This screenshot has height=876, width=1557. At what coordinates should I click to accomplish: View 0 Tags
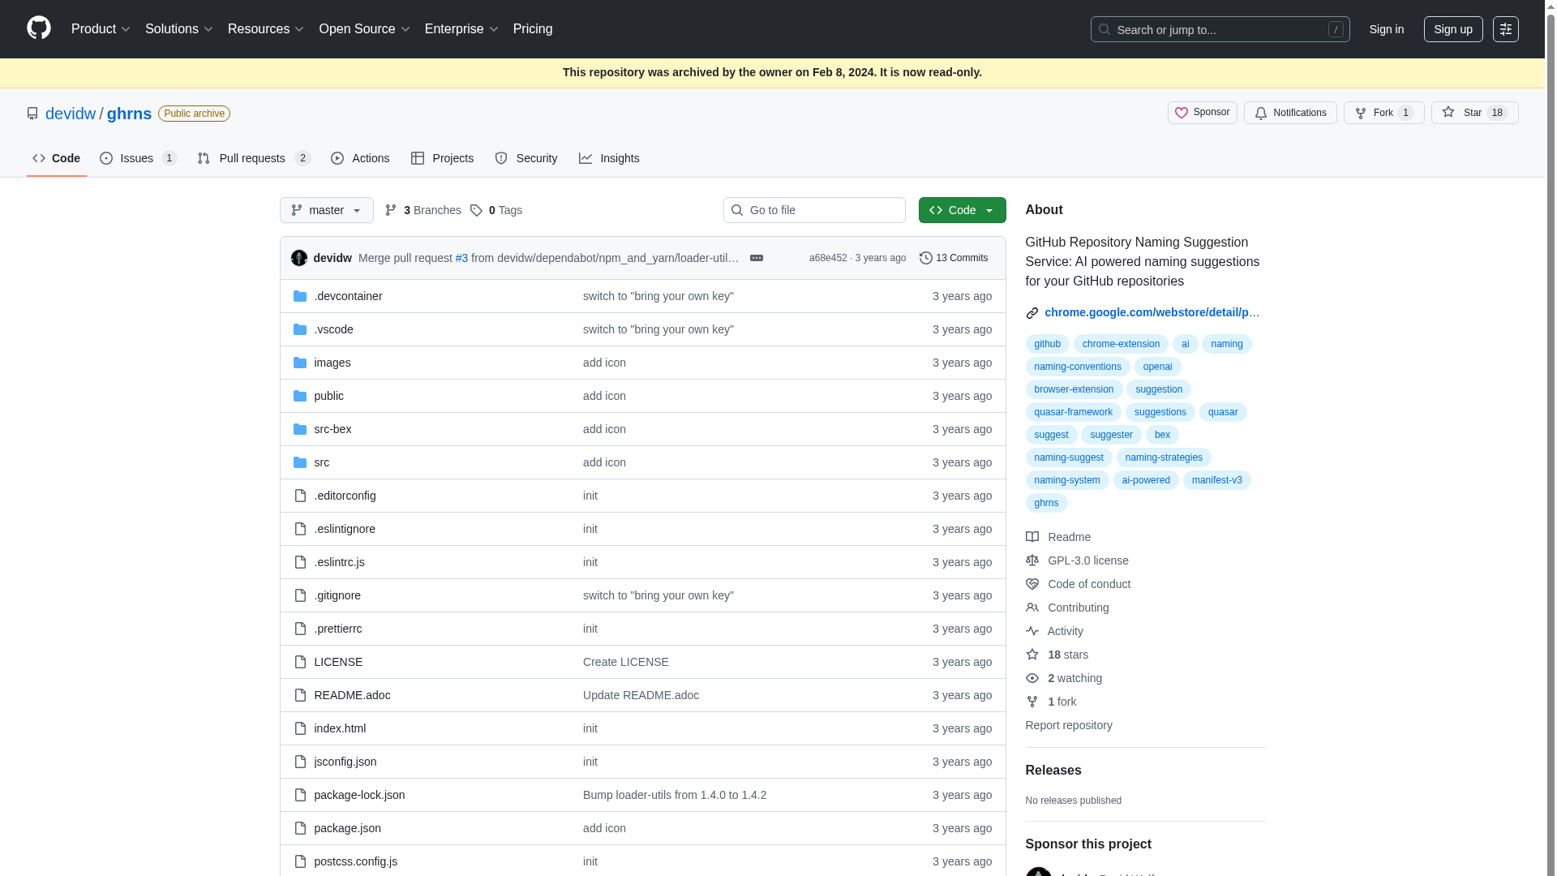pos(496,210)
